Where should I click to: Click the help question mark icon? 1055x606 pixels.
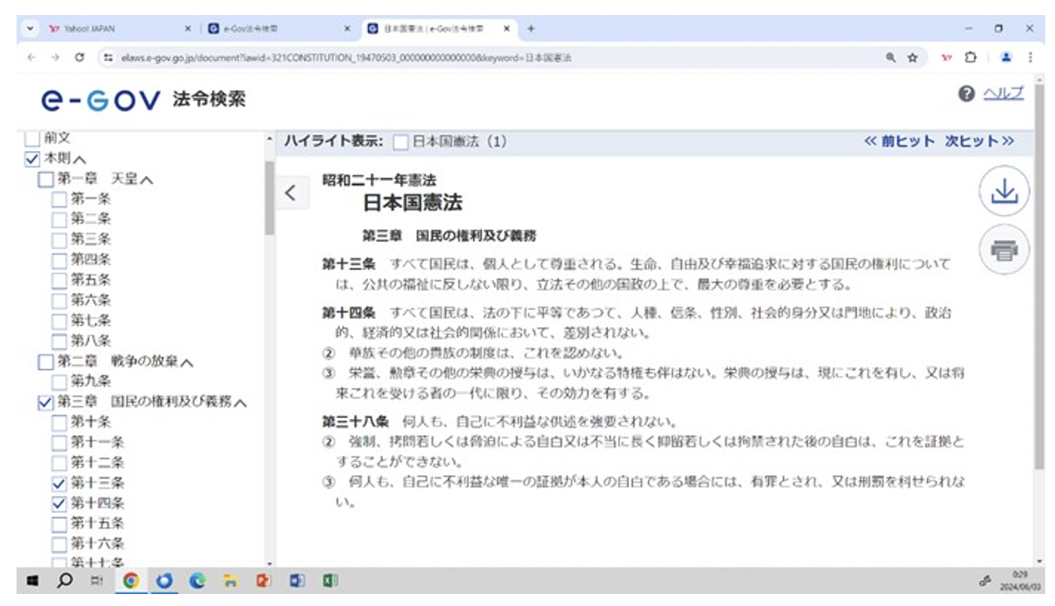coord(966,94)
